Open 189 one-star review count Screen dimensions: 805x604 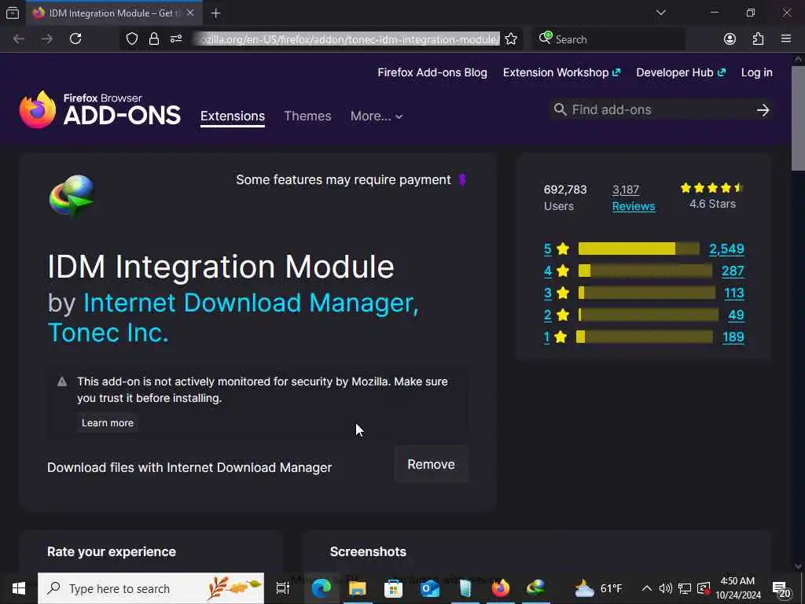733,337
